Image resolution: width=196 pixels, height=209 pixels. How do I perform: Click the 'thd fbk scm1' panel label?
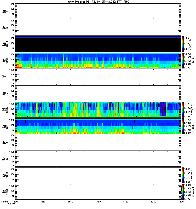5,126
